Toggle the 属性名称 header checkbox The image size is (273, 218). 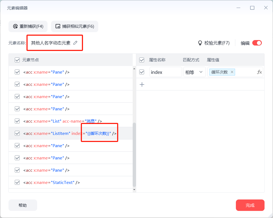pos(142,60)
